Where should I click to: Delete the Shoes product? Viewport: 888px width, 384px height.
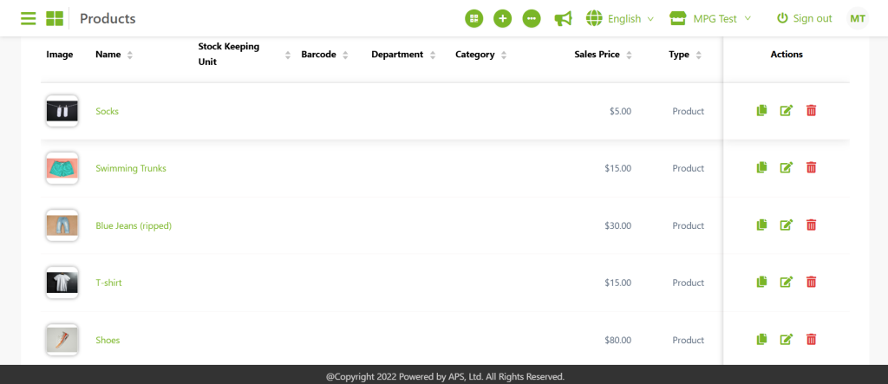811,339
